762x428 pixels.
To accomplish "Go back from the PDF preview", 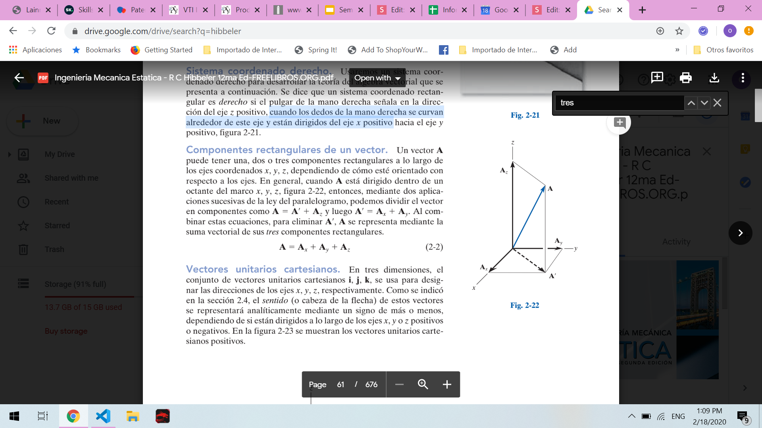I will [19, 78].
